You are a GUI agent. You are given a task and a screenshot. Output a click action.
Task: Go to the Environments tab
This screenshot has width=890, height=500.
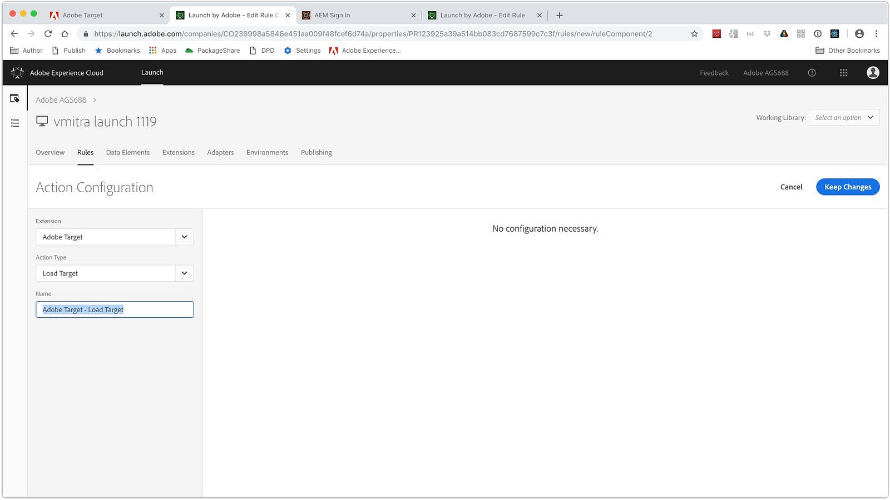[267, 152]
